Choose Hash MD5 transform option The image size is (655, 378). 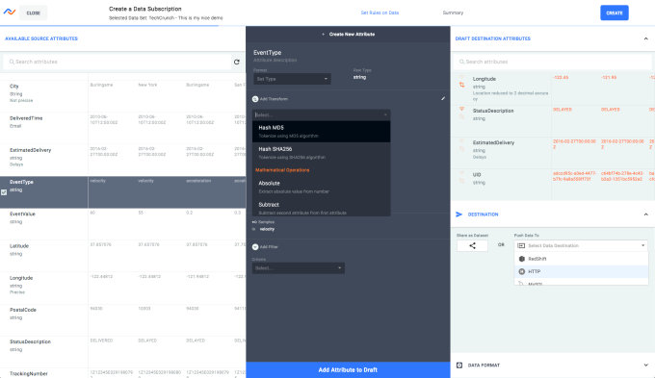coord(321,132)
